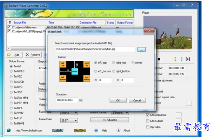This screenshot has height=137, width=213.
Task: Choose To RMVB output format
Action: (x=17, y=124)
